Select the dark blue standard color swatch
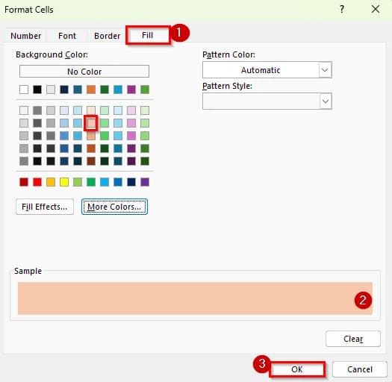Screen dimensions: 392x382 131,182
